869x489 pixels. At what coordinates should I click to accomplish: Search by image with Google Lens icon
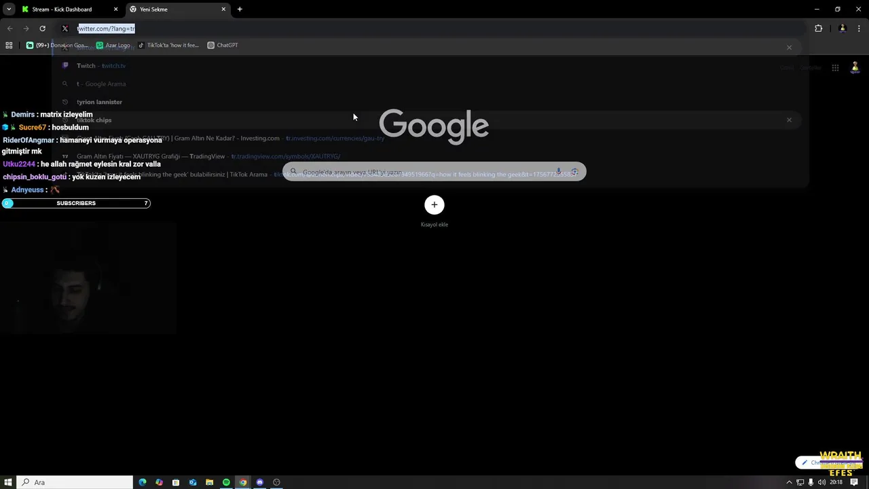[574, 172]
